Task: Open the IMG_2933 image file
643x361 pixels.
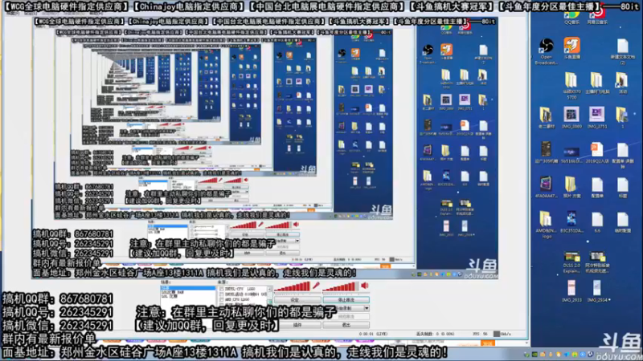Action: pyautogui.click(x=571, y=291)
